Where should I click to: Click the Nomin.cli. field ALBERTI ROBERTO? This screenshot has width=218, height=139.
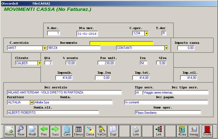(x=53, y=112)
